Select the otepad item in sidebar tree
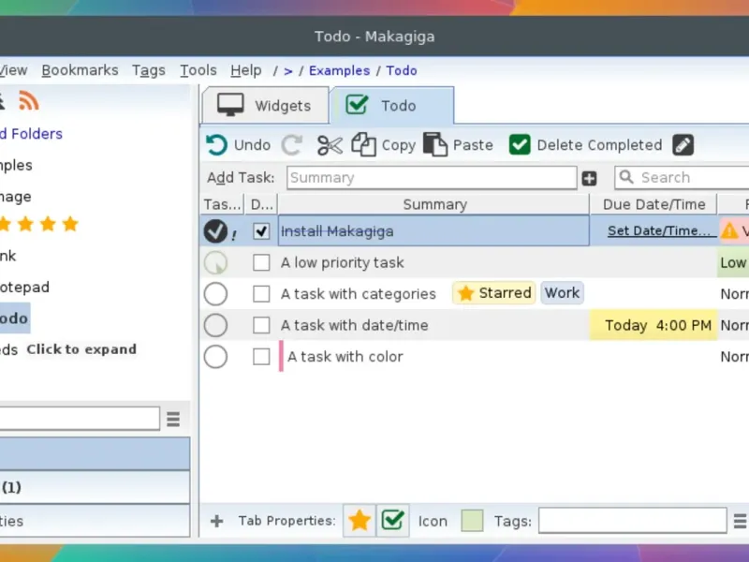 25,288
